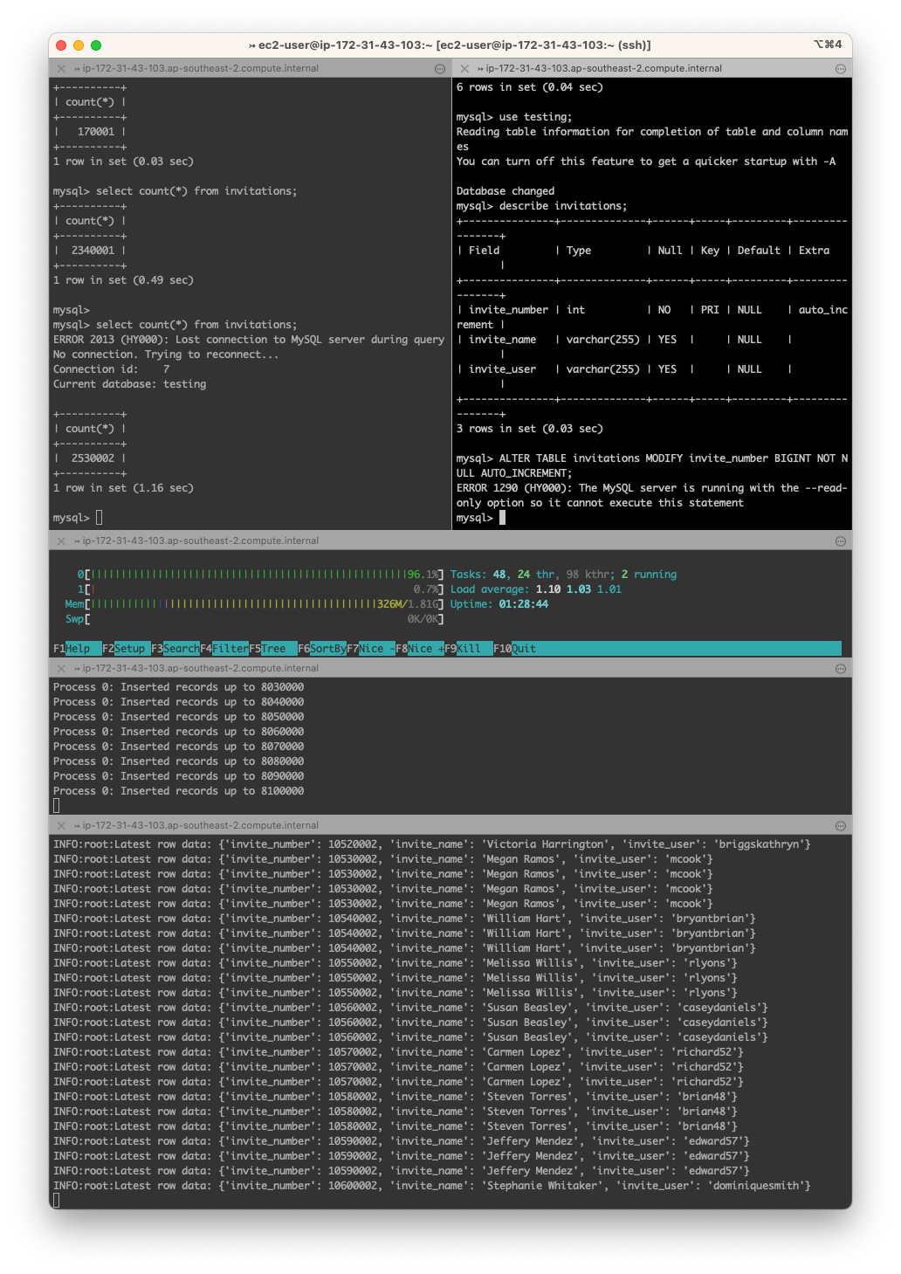901x1274 pixels.
Task: Choose htop F6 SortBy
Action: [322, 648]
